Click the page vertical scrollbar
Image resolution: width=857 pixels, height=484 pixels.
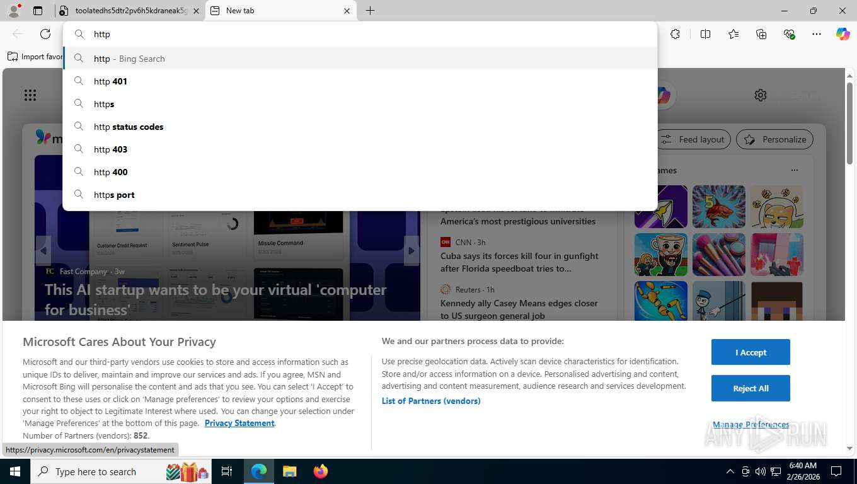849,123
